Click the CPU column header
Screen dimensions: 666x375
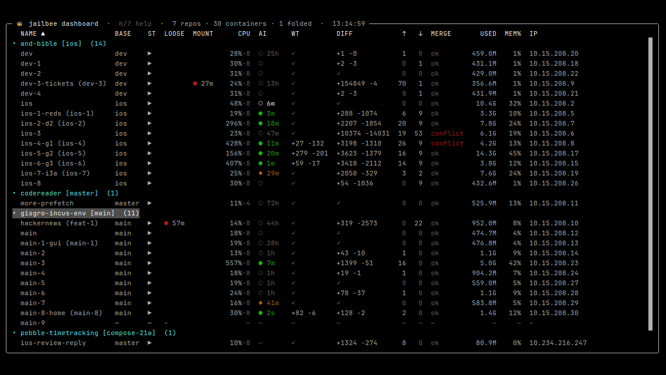(244, 33)
